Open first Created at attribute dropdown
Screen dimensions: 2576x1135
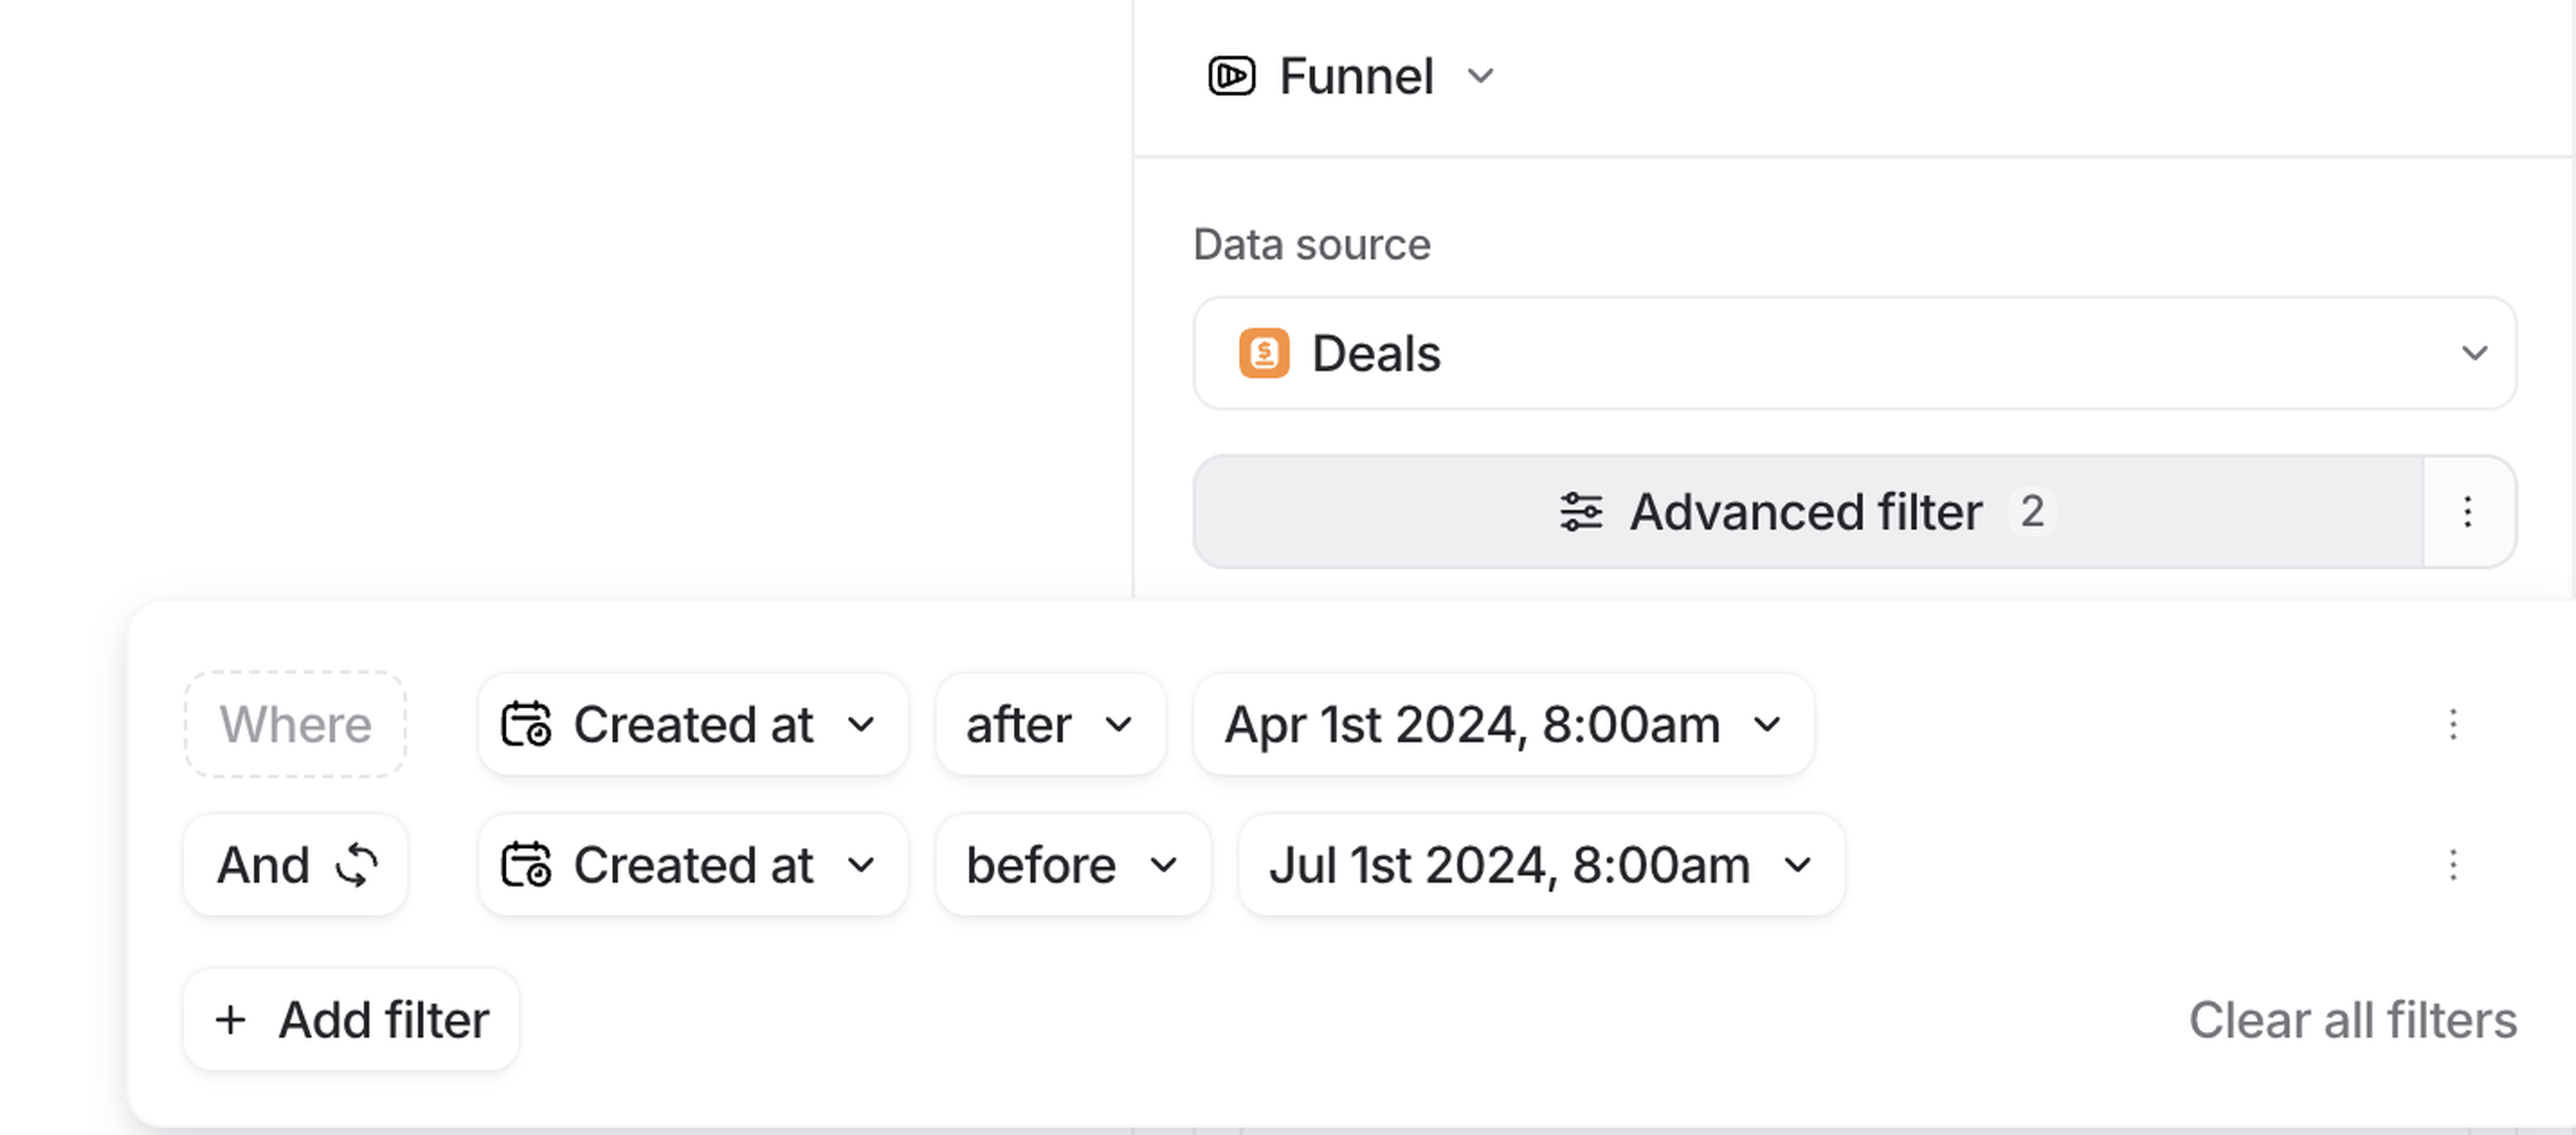tap(692, 724)
